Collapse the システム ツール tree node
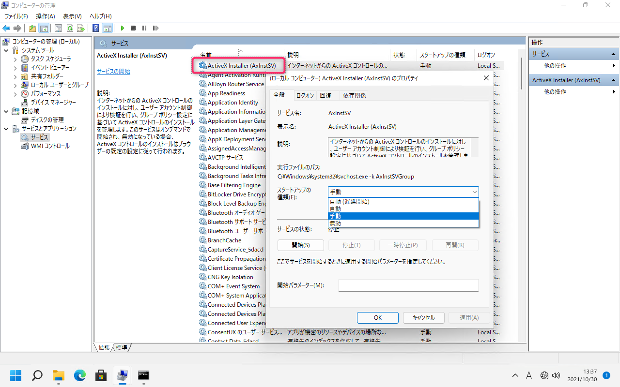This screenshot has width=620, height=387. [6, 50]
